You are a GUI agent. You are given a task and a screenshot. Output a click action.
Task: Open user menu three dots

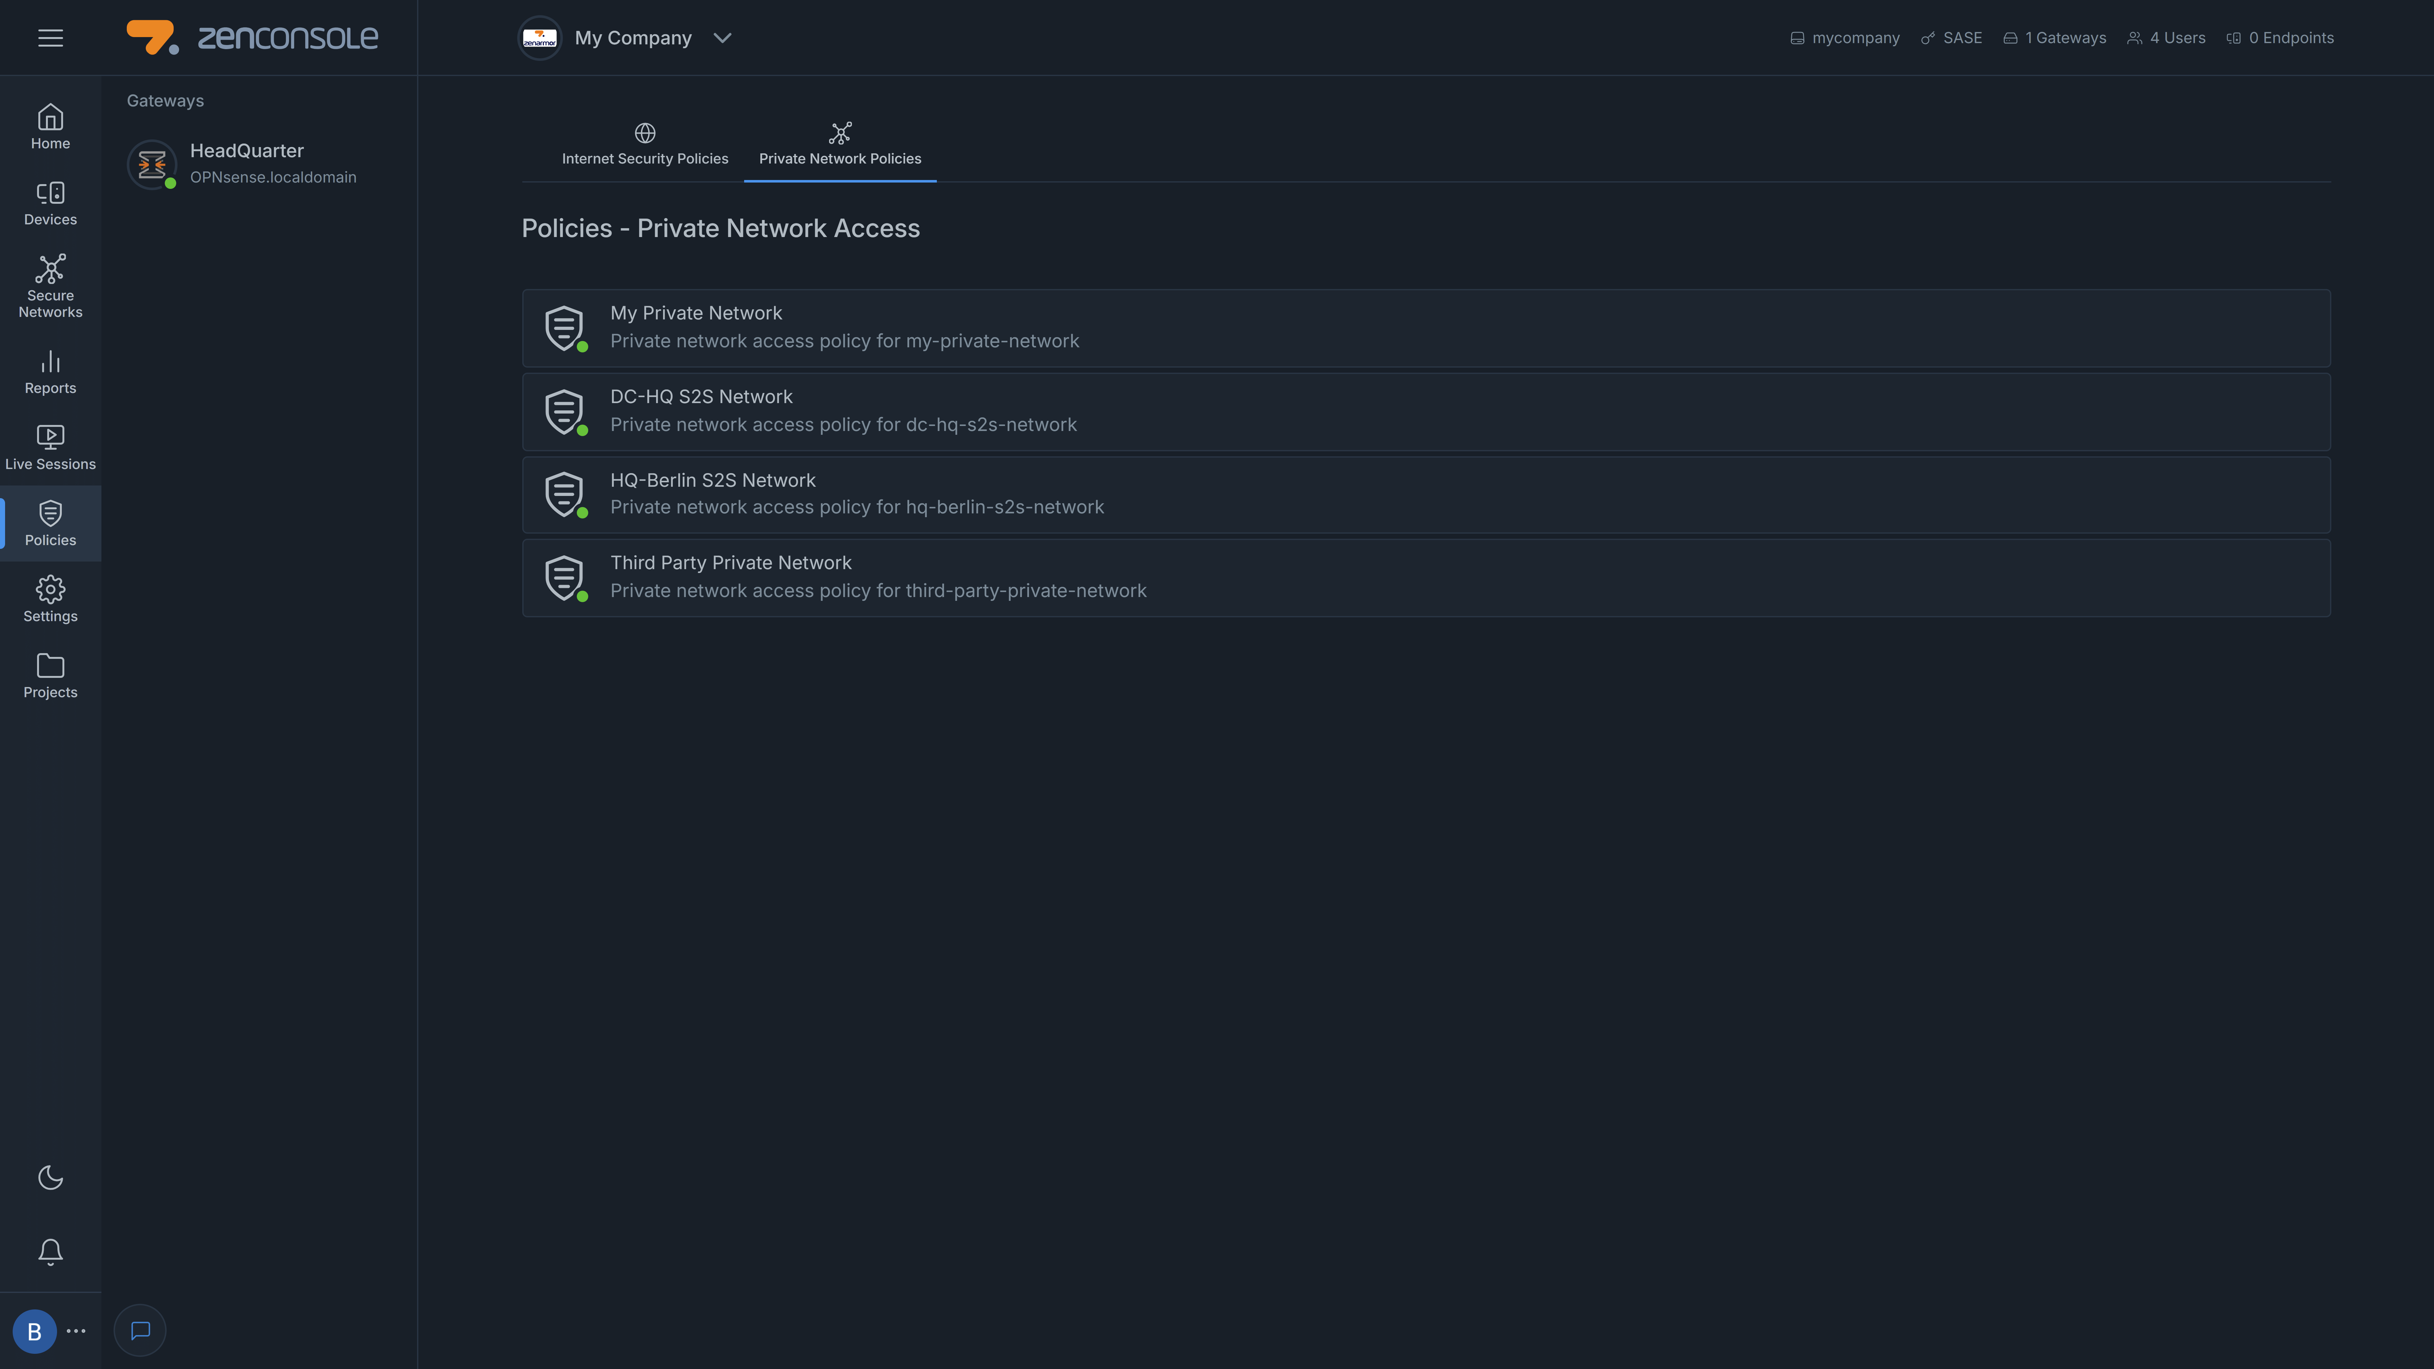click(x=76, y=1330)
